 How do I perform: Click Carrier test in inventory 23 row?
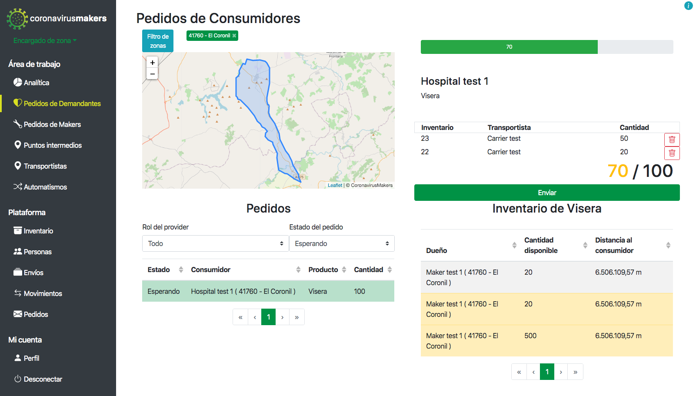click(x=504, y=138)
